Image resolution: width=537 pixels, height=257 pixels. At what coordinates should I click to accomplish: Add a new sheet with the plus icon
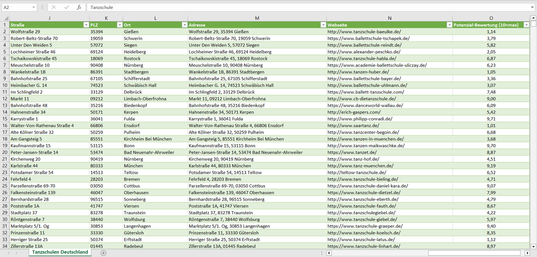click(x=103, y=253)
